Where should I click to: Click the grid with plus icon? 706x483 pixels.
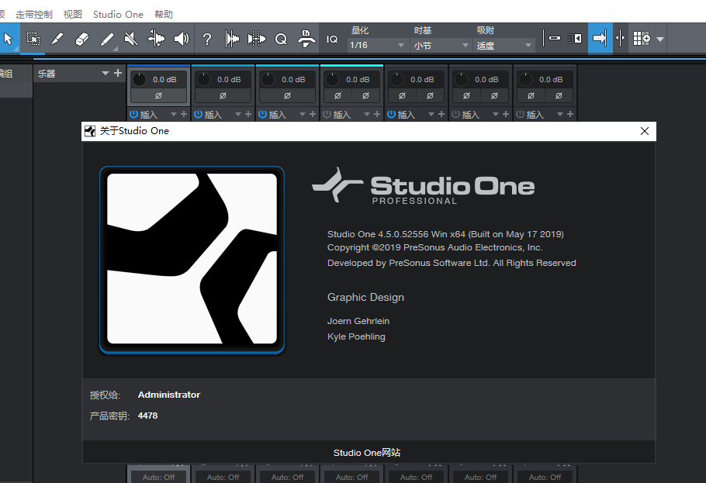tap(642, 39)
